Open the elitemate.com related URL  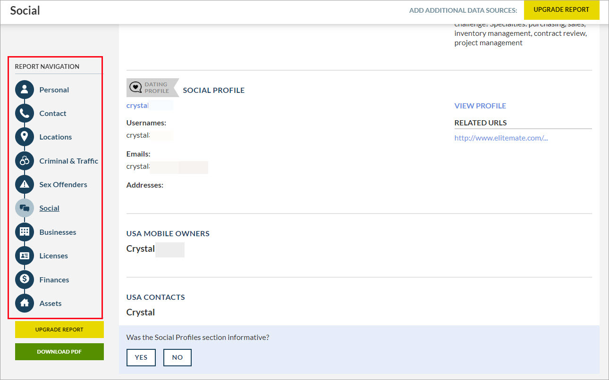(x=501, y=138)
